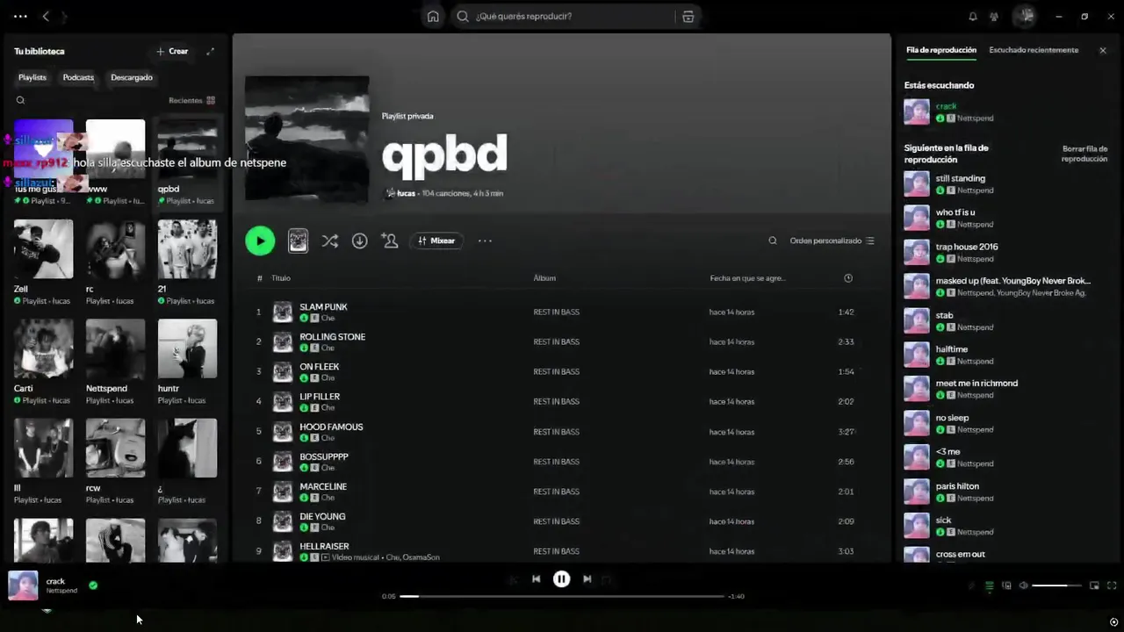The height and width of the screenshot is (632, 1124).
Task: Open the Zell playlist thumbnail
Action: [43, 249]
